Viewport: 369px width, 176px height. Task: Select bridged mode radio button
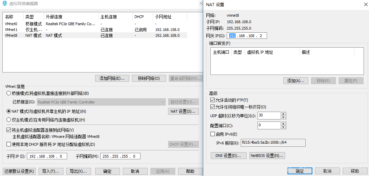click(9, 93)
